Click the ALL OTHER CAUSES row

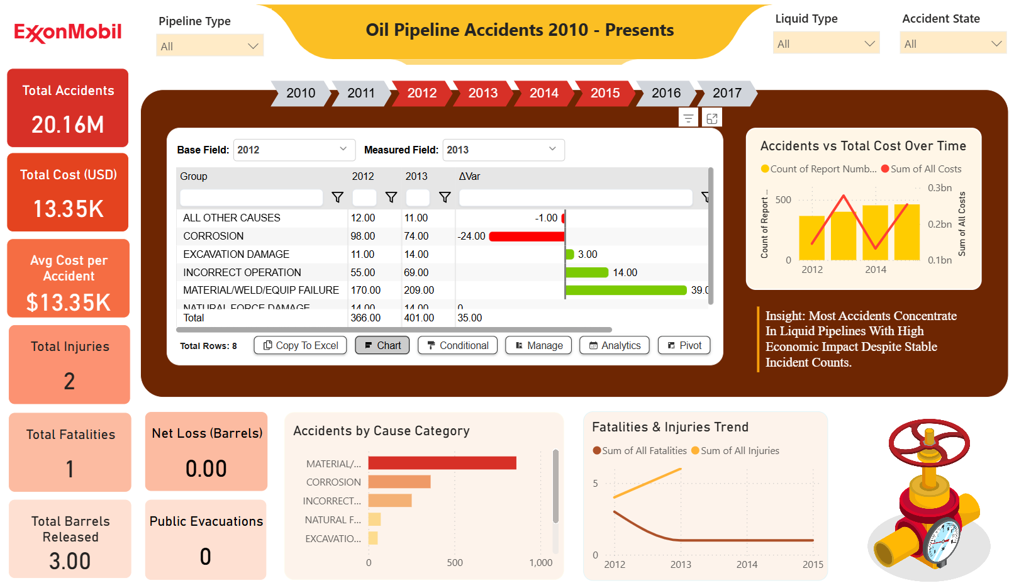[442, 218]
